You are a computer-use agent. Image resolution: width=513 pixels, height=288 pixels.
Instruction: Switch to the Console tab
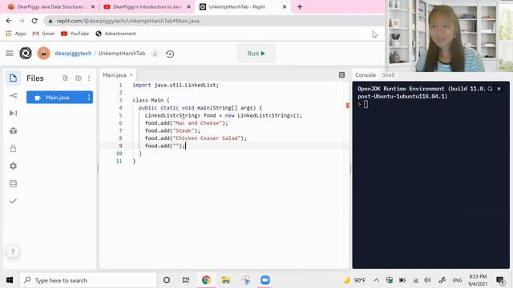coord(366,75)
